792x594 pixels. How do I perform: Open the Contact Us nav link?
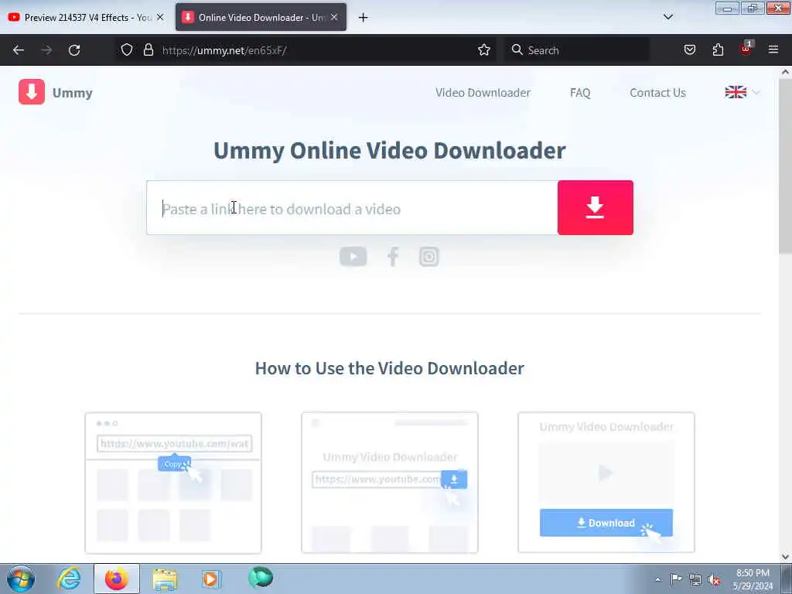[657, 93]
